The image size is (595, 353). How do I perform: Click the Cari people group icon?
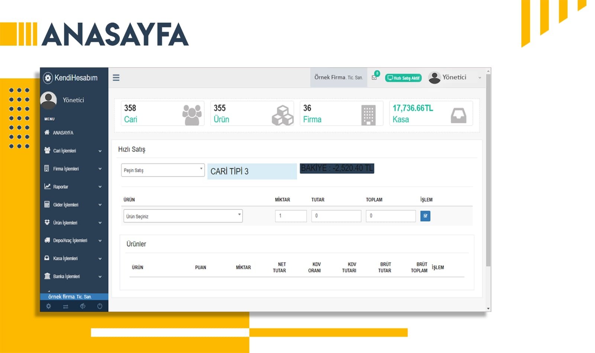(192, 115)
